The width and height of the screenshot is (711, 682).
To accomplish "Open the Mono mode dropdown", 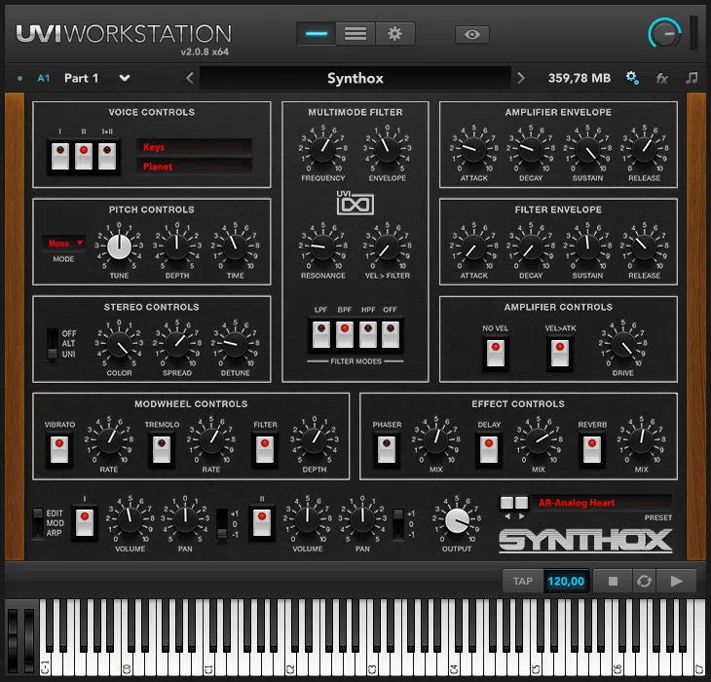I will (63, 244).
